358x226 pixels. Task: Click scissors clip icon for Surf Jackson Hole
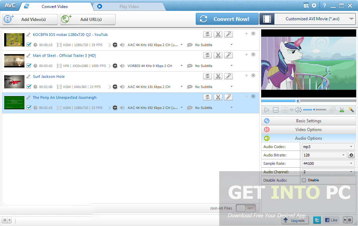coord(218,76)
